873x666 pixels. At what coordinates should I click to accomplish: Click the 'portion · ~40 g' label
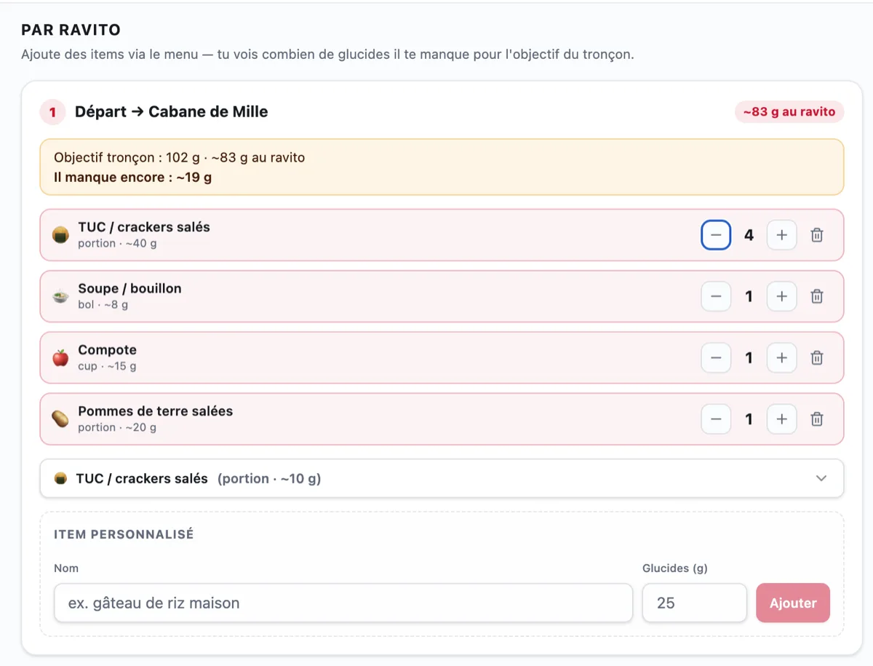(x=117, y=243)
